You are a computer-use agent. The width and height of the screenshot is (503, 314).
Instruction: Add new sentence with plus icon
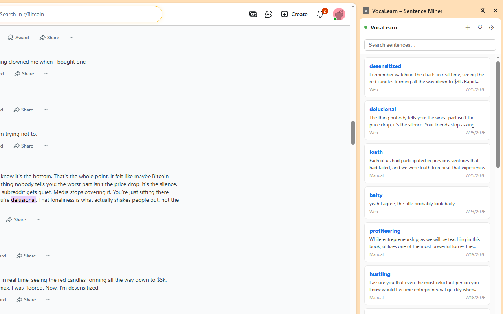click(468, 27)
